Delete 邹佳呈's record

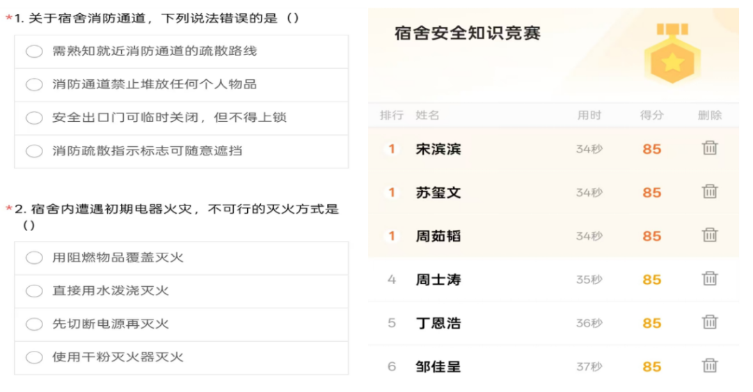click(x=710, y=366)
